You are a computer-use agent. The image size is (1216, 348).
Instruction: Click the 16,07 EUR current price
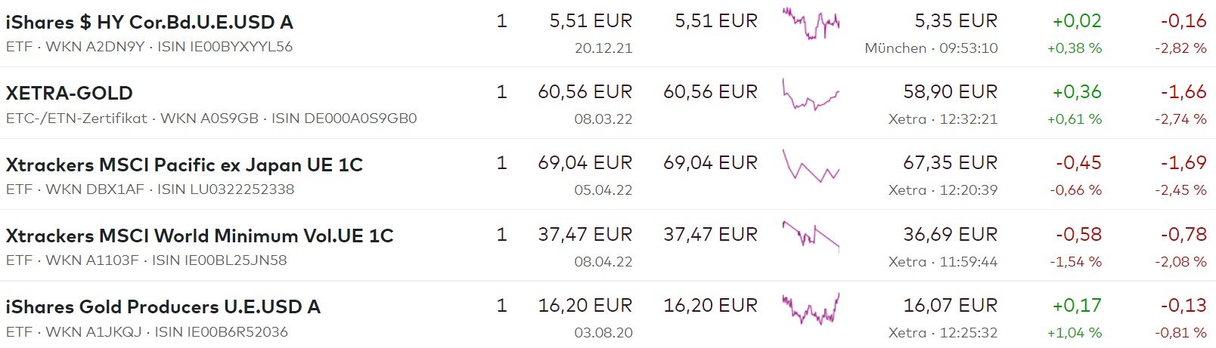950,306
